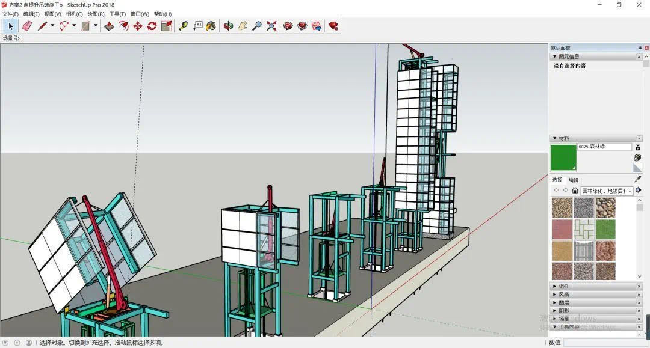Expand the 组件 components panel
Viewport: 650px width, 348px height.
point(563,287)
